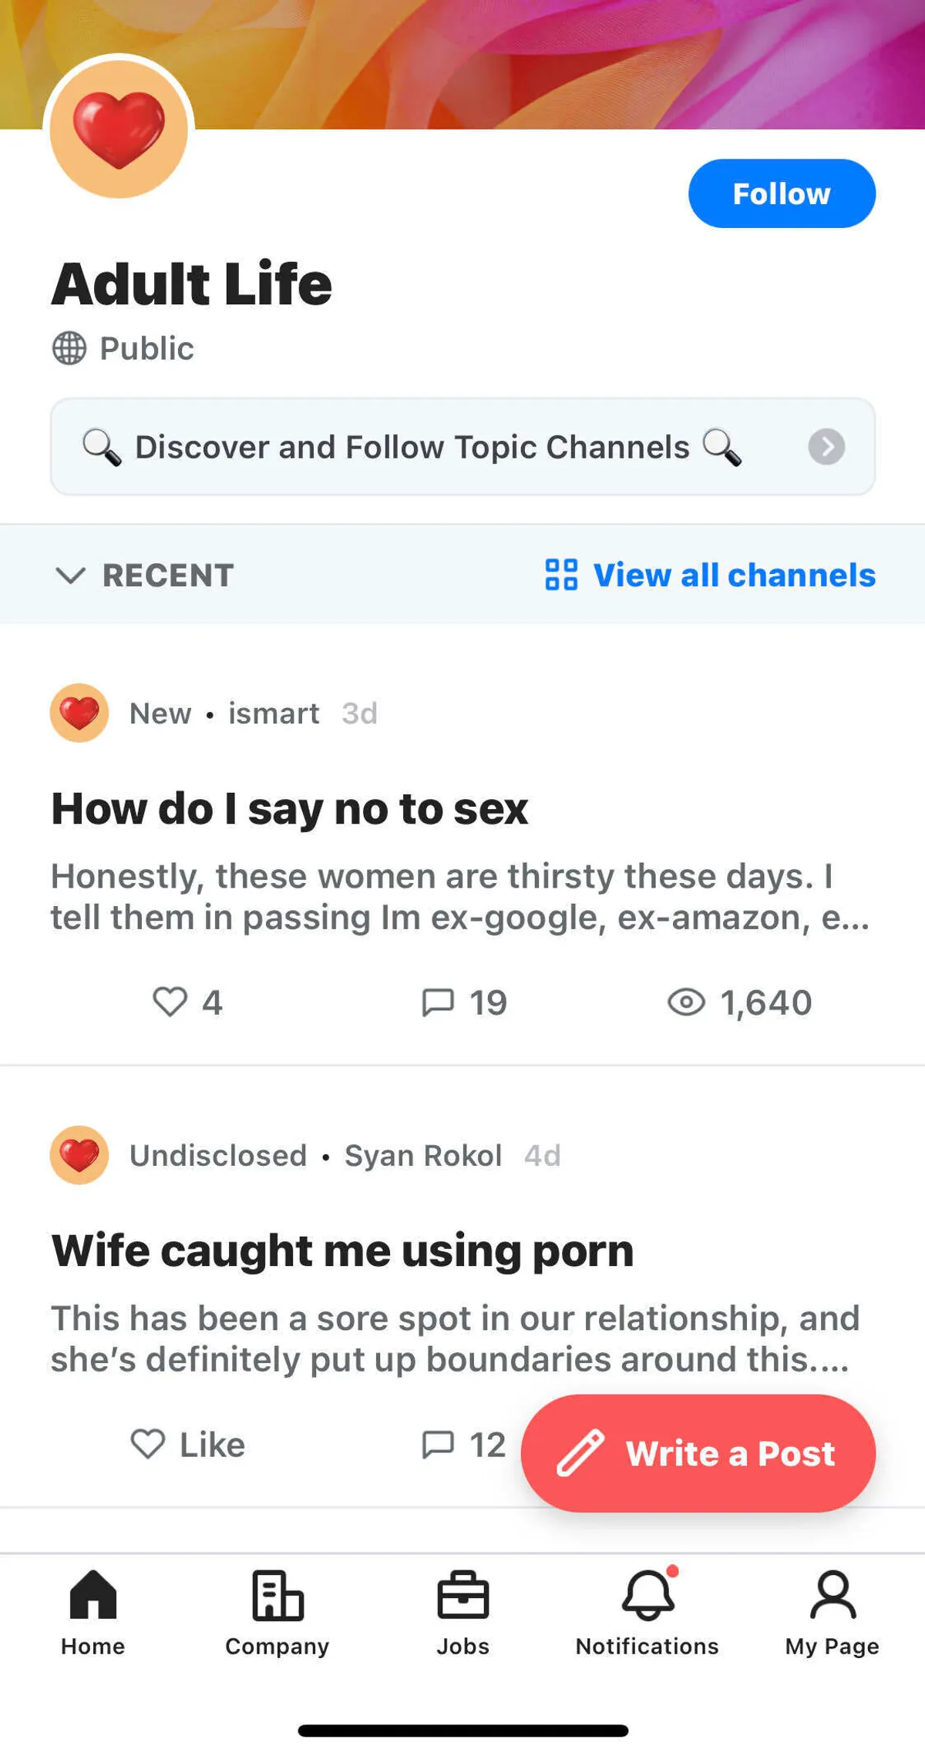Open My Page profile tab

click(x=832, y=1613)
